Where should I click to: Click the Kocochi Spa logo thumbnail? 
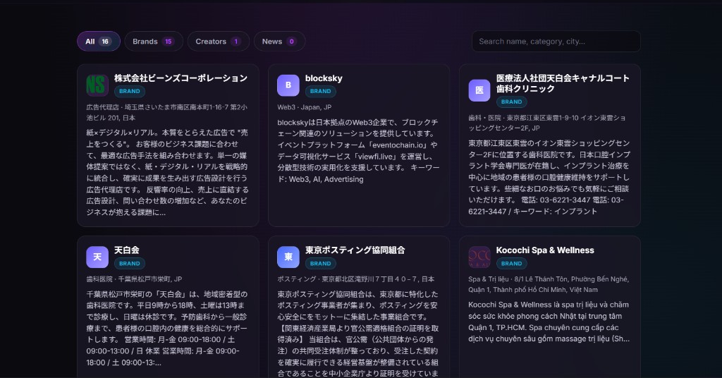tap(479, 257)
